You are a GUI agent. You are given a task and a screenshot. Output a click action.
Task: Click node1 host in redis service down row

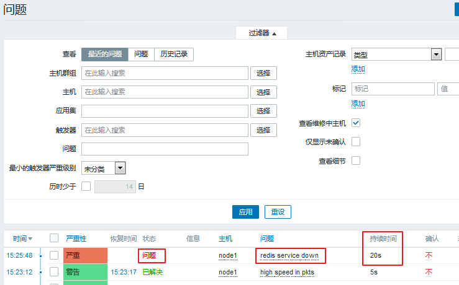point(228,256)
